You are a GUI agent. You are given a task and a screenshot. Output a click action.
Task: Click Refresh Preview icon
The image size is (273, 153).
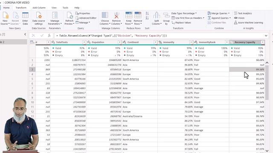pyautogui.click(x=70, y=16)
